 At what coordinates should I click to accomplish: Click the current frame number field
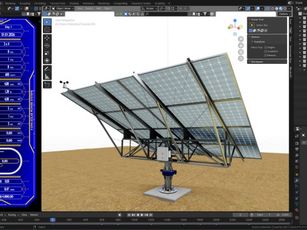(x=240, y=215)
